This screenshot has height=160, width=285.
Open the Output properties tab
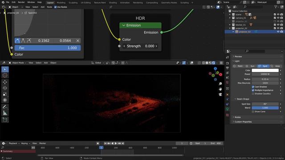tap(228, 68)
